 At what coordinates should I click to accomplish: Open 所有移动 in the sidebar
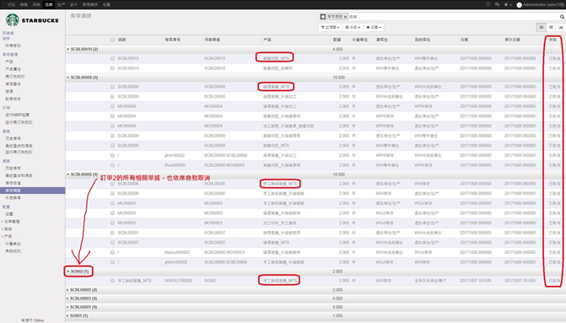13,46
